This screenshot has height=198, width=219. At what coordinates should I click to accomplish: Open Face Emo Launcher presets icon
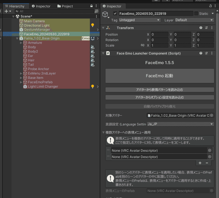coord(206,53)
